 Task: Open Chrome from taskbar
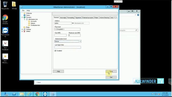[37, 94]
